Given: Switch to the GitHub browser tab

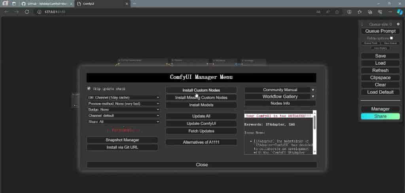Looking at the screenshot, I should click(46, 4).
